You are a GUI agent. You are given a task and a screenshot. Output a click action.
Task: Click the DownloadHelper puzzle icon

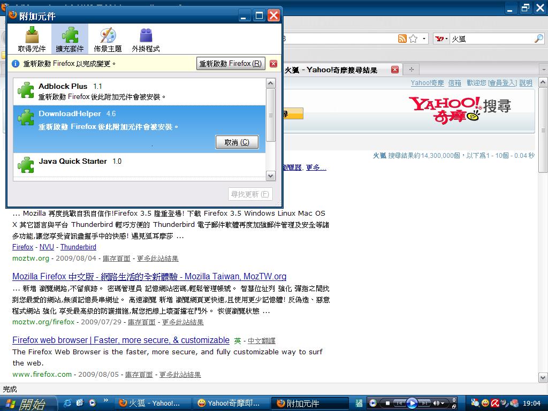[26, 117]
